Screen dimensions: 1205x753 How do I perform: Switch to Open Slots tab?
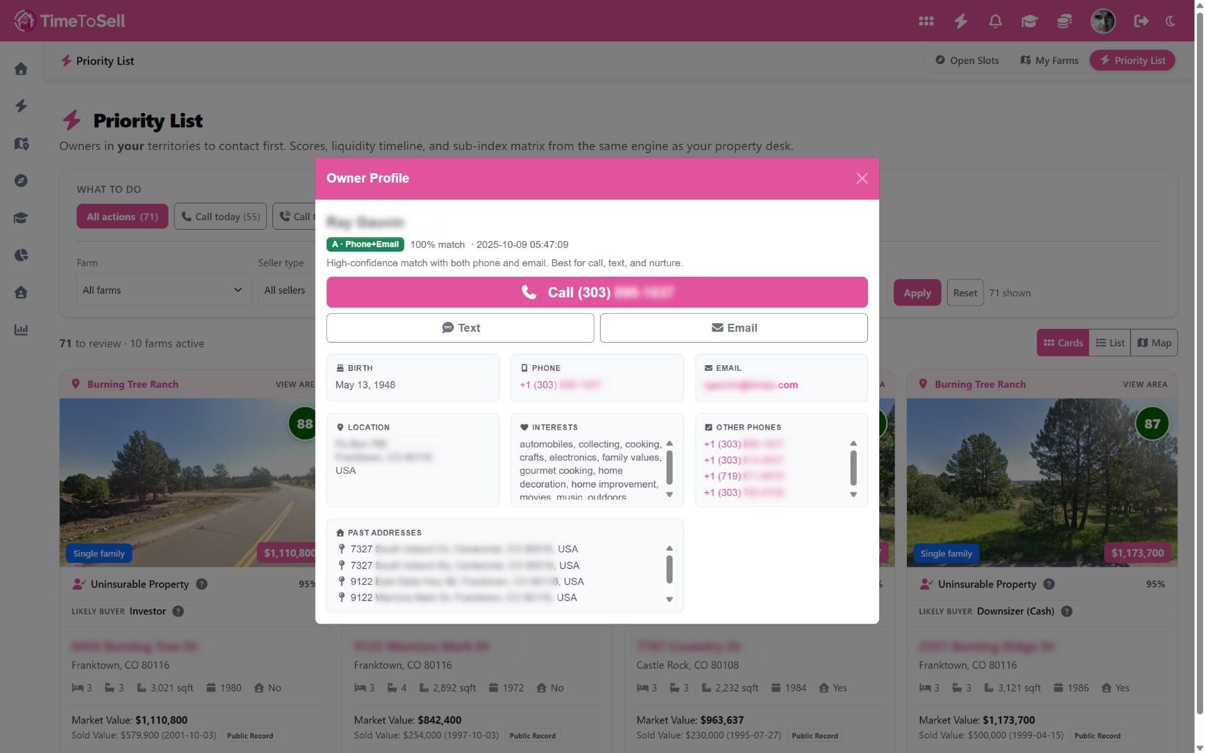(x=967, y=60)
